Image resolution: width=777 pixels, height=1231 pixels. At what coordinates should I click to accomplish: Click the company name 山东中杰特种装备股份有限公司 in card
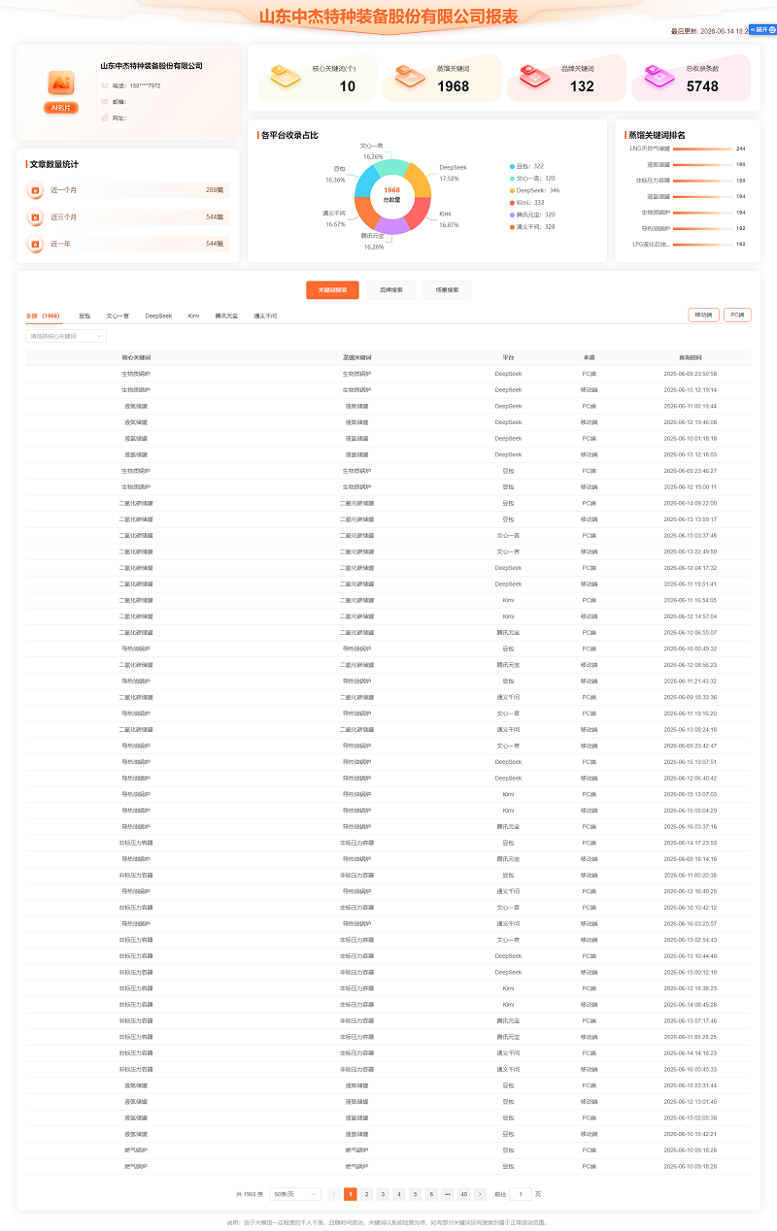point(152,66)
